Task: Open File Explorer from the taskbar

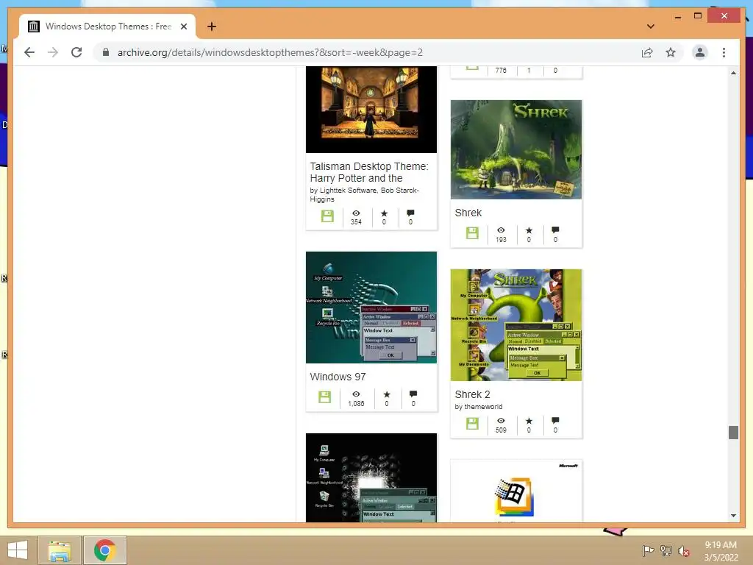Action: pos(60,550)
